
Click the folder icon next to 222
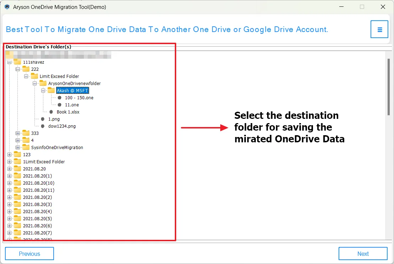[26, 69]
